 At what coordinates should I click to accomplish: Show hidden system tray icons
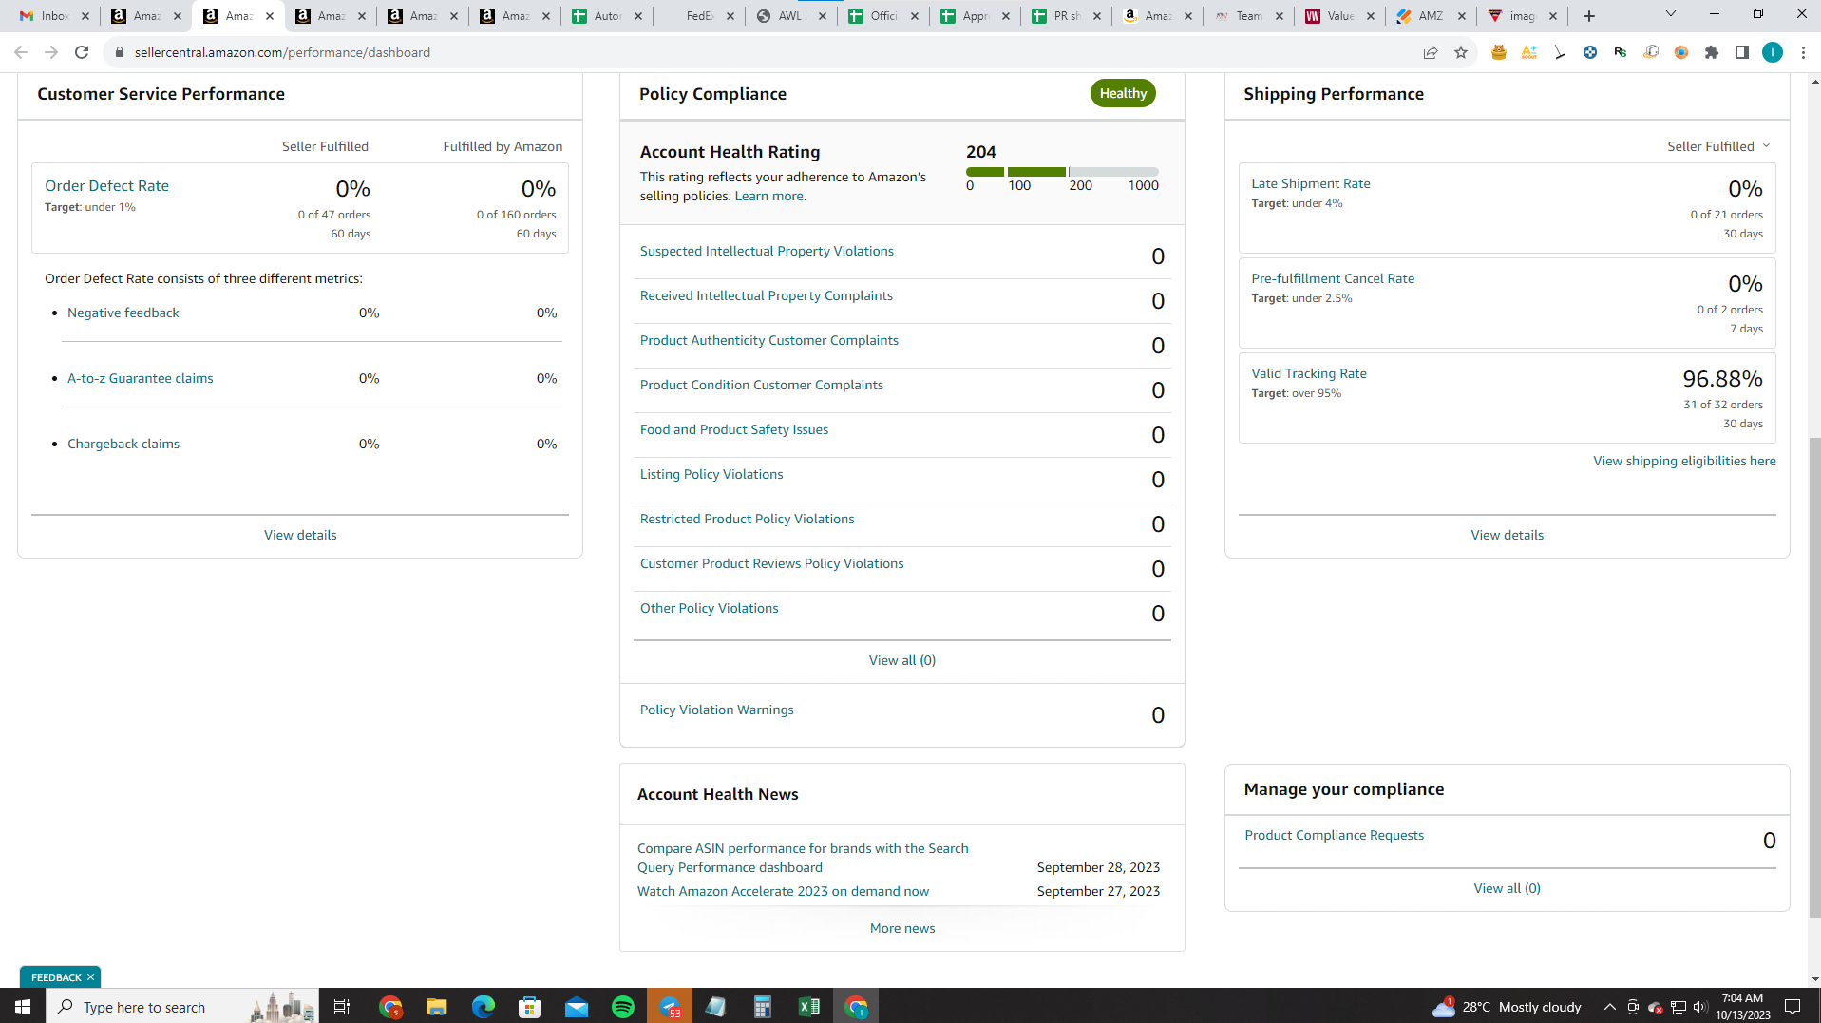click(1610, 1007)
